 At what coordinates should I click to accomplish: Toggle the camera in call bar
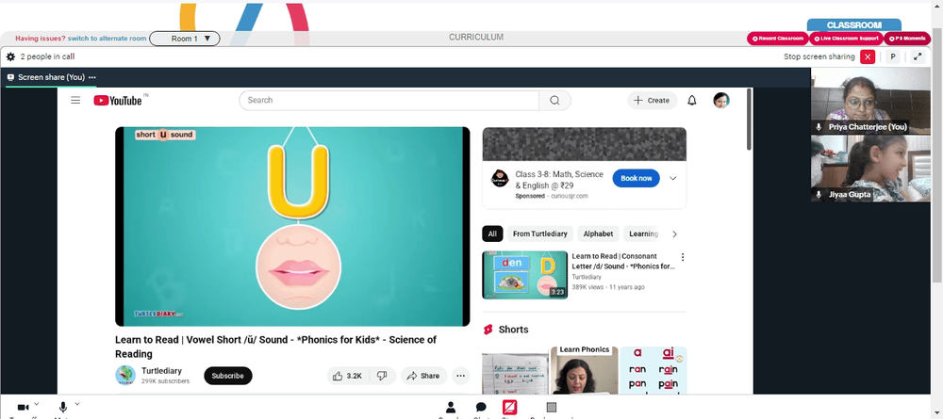[23, 408]
